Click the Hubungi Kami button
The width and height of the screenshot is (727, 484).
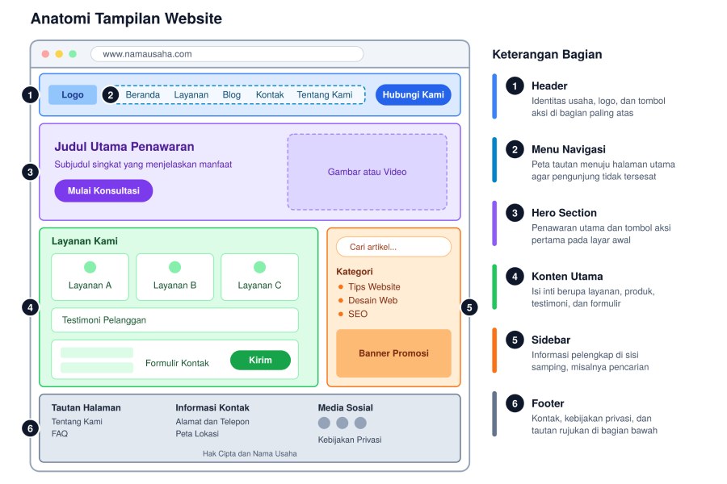413,94
